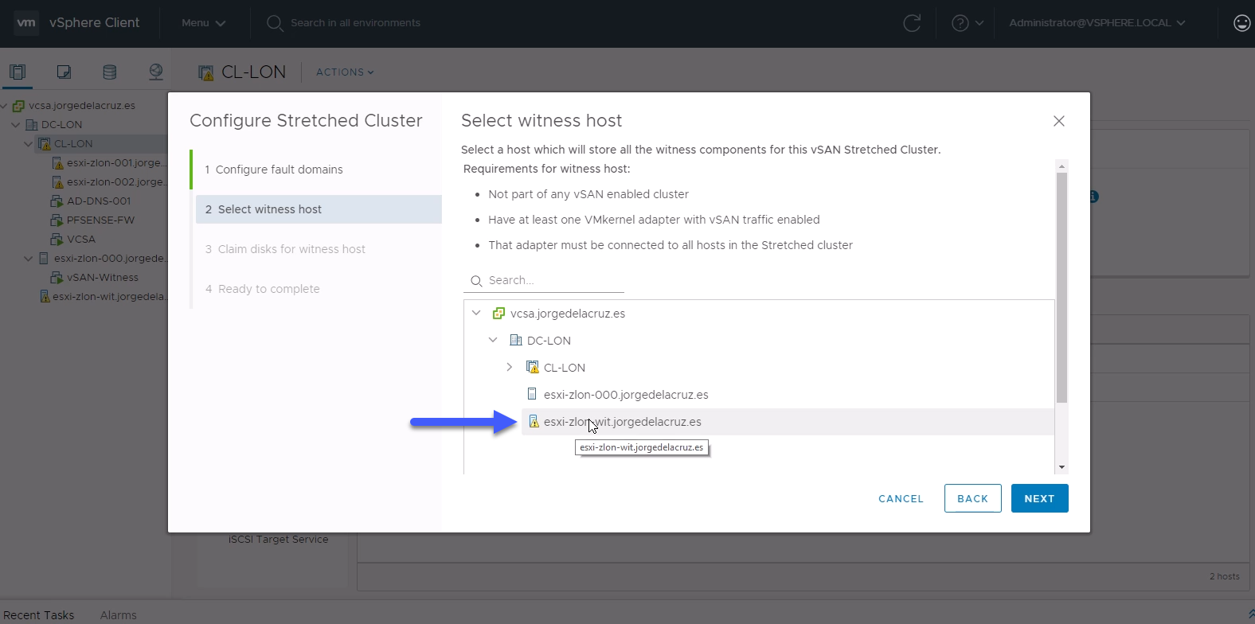Click vcsa.jorgedelacruz.es vCenter icon in dialog tree
1255x624 pixels.
pos(498,314)
